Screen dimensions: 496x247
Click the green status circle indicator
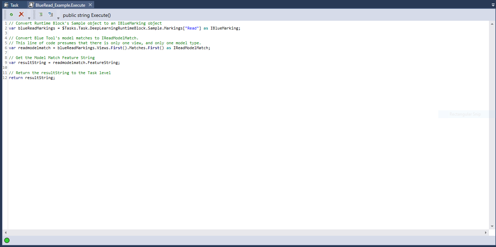click(7, 240)
